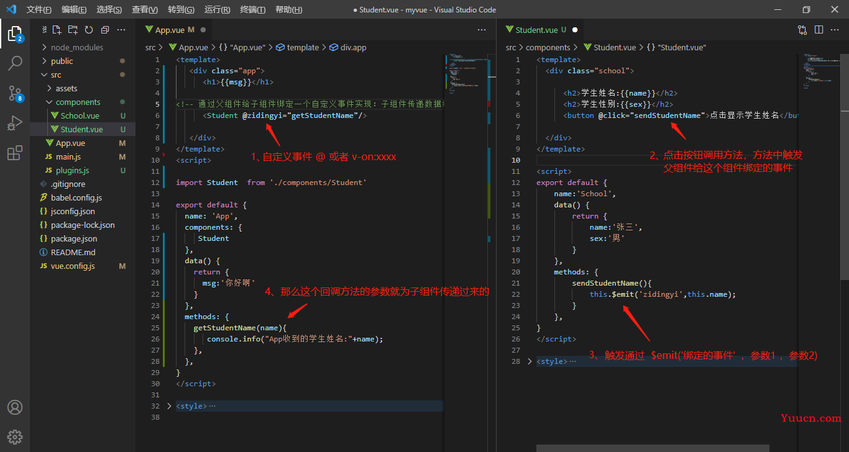
Task: Open Source Control view with badge 8
Action: point(15,93)
